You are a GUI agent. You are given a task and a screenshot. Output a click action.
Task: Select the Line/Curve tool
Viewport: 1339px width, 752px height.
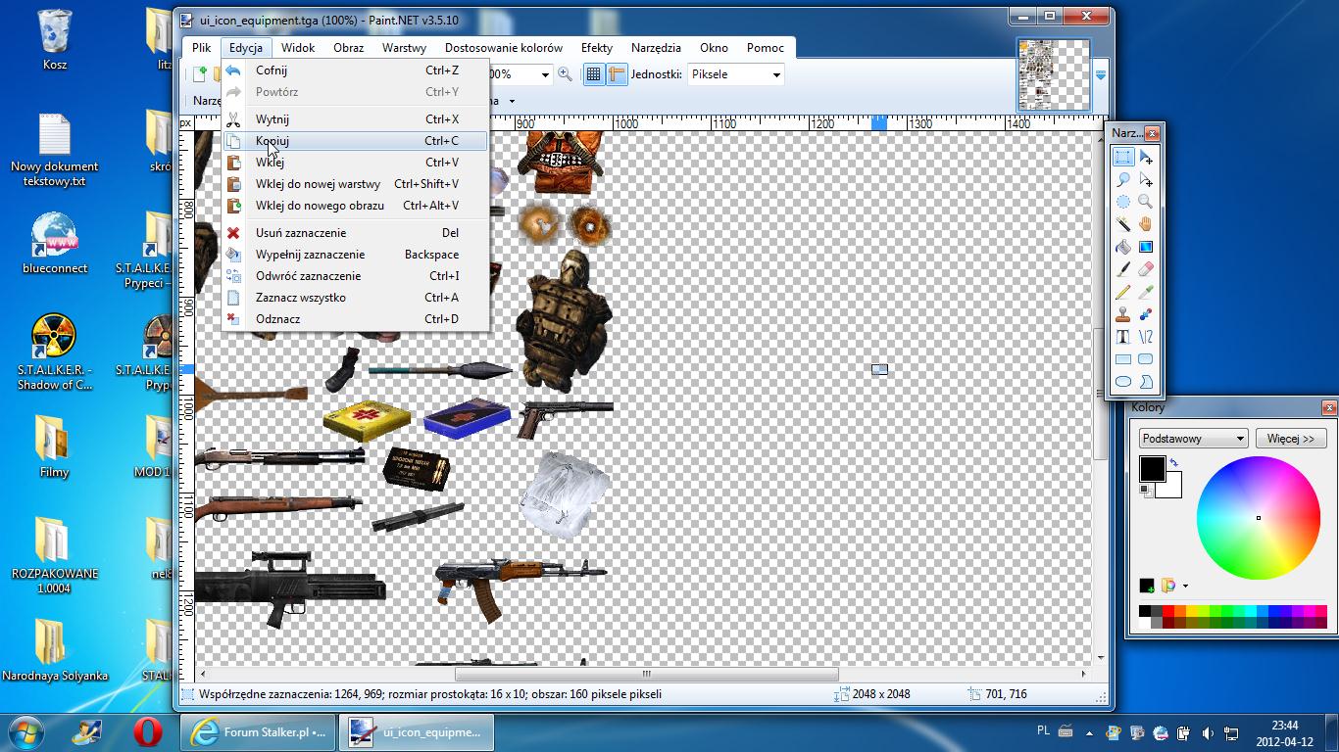pos(1145,337)
